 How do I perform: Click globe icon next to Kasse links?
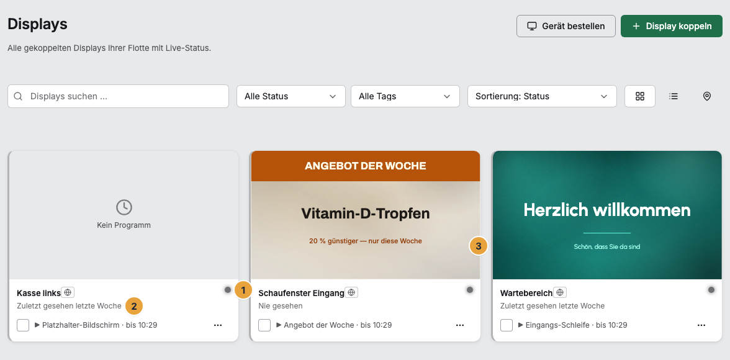coord(68,292)
